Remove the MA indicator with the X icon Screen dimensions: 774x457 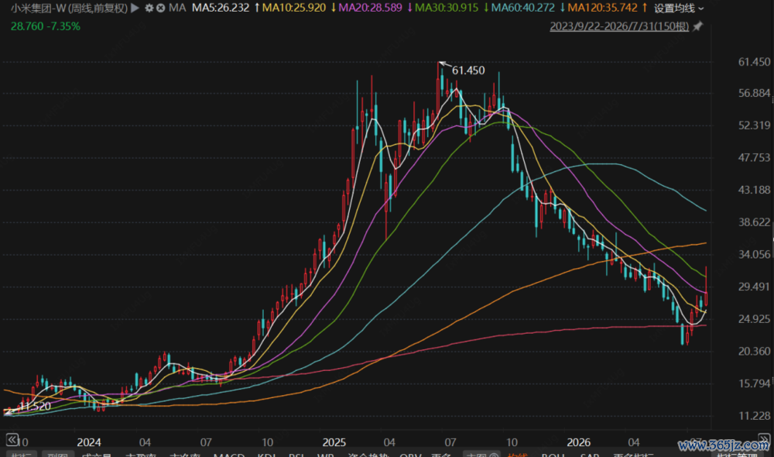coord(160,8)
